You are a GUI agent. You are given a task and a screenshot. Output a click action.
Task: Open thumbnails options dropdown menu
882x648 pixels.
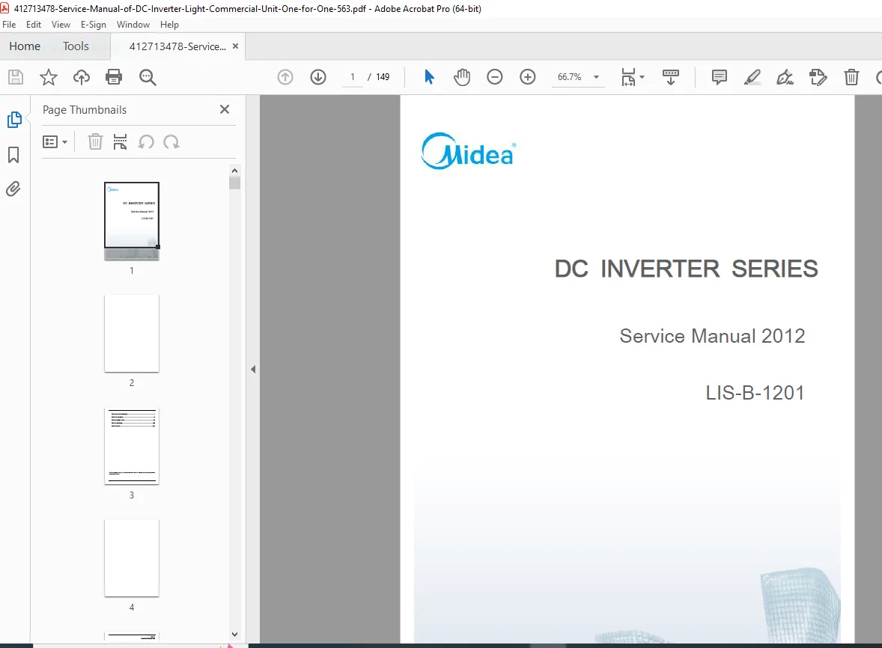point(55,141)
